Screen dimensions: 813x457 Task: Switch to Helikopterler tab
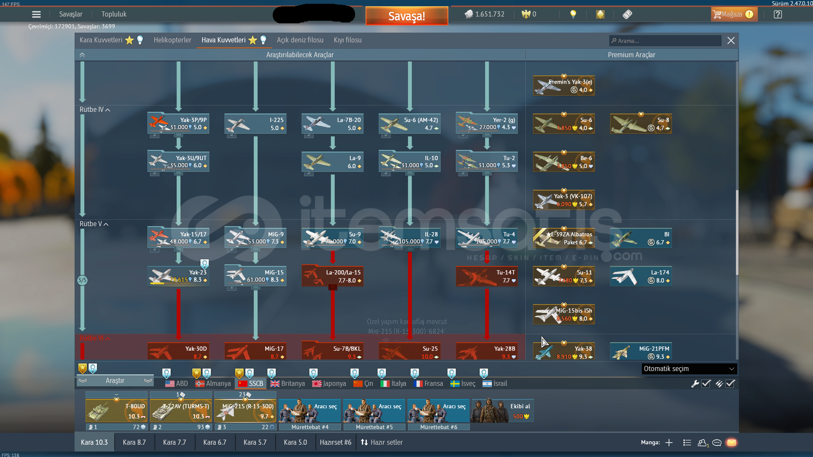point(172,40)
